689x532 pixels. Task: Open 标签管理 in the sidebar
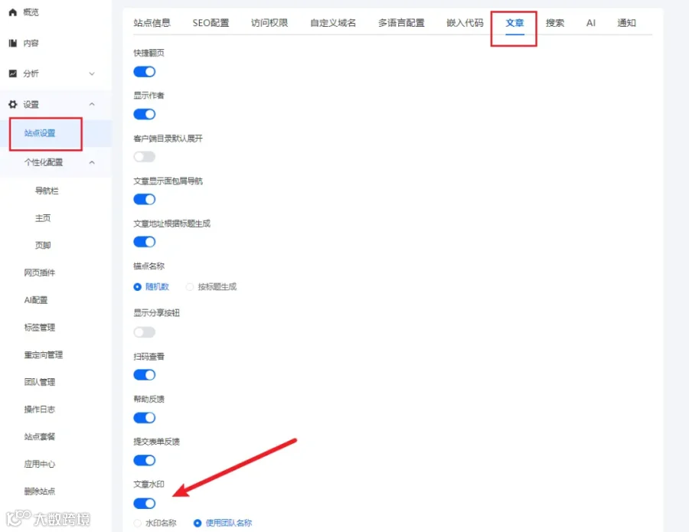40,328
